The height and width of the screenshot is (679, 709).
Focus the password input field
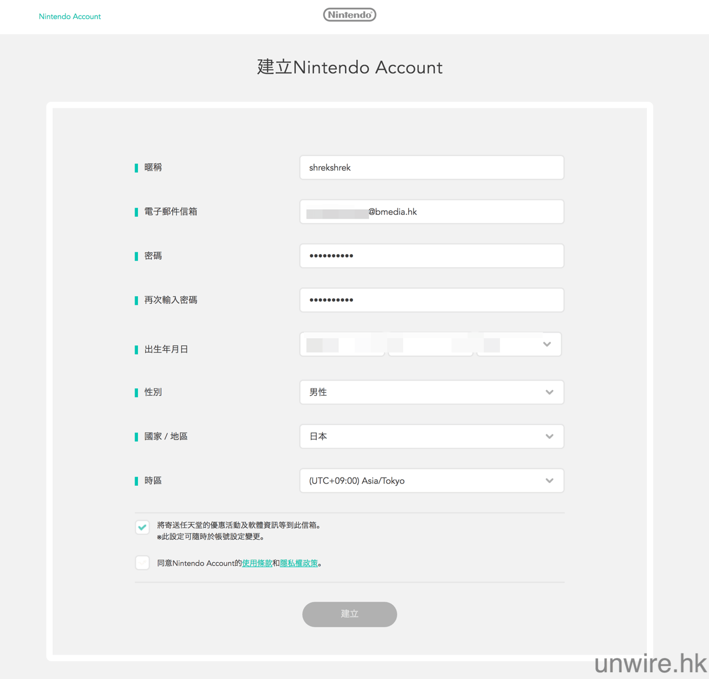click(431, 256)
